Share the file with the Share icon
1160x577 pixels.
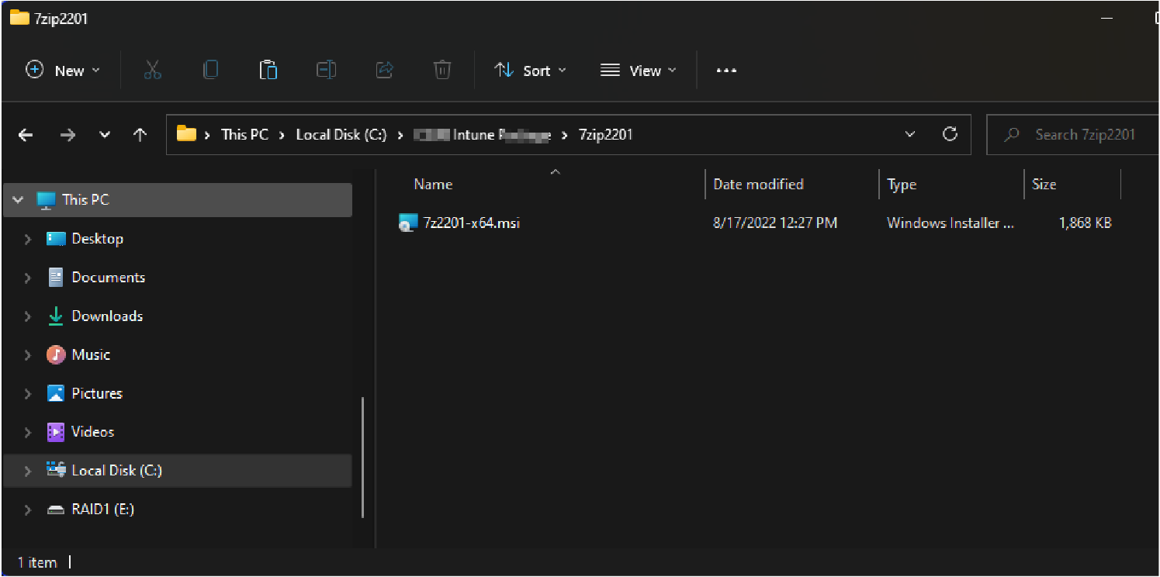click(x=384, y=70)
